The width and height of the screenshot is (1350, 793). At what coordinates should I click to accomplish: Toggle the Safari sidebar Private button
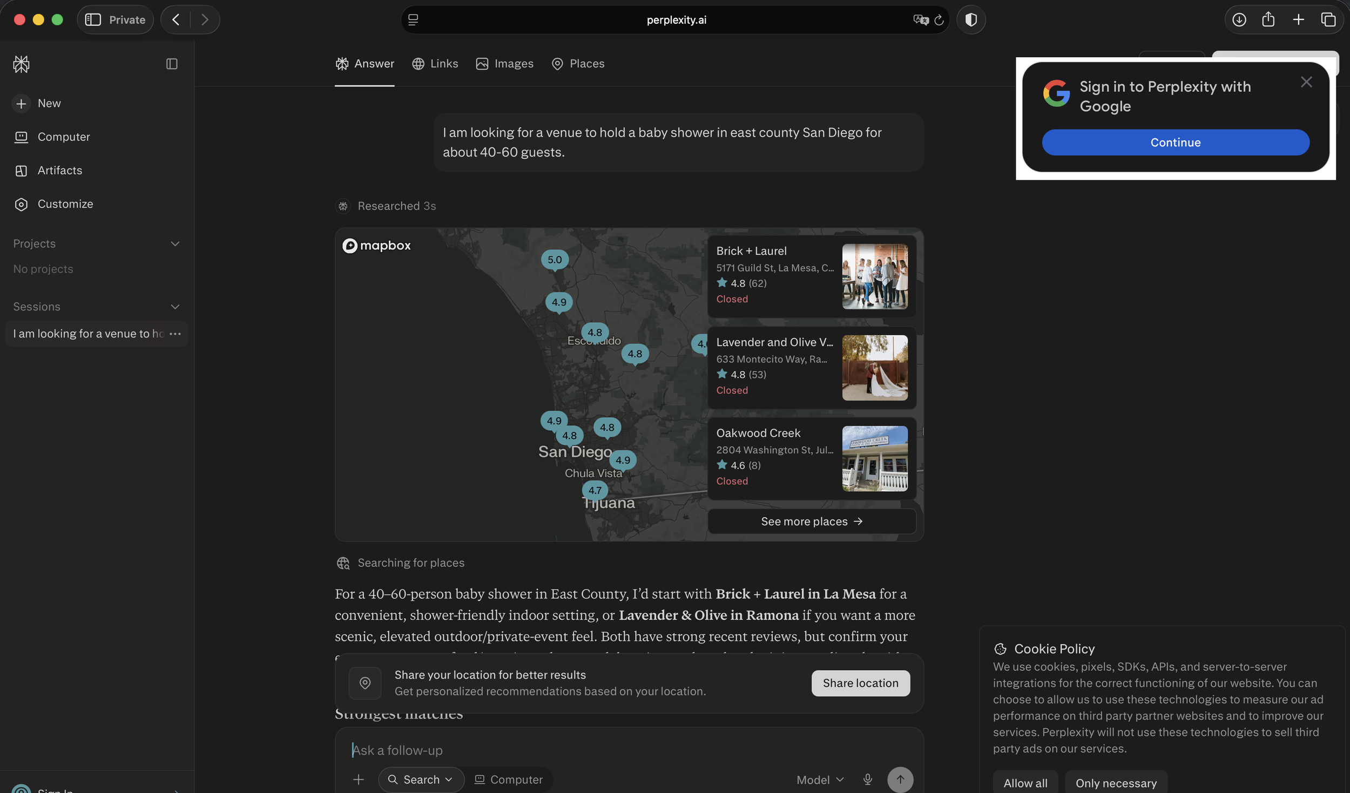click(x=115, y=19)
